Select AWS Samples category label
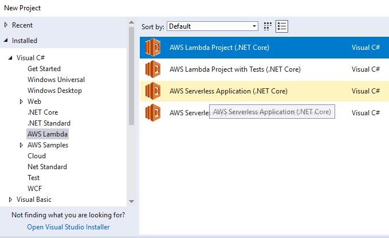This screenshot has height=238, width=389. click(48, 145)
